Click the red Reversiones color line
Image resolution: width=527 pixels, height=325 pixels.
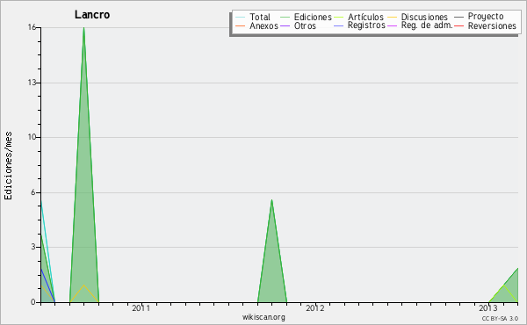click(x=458, y=25)
